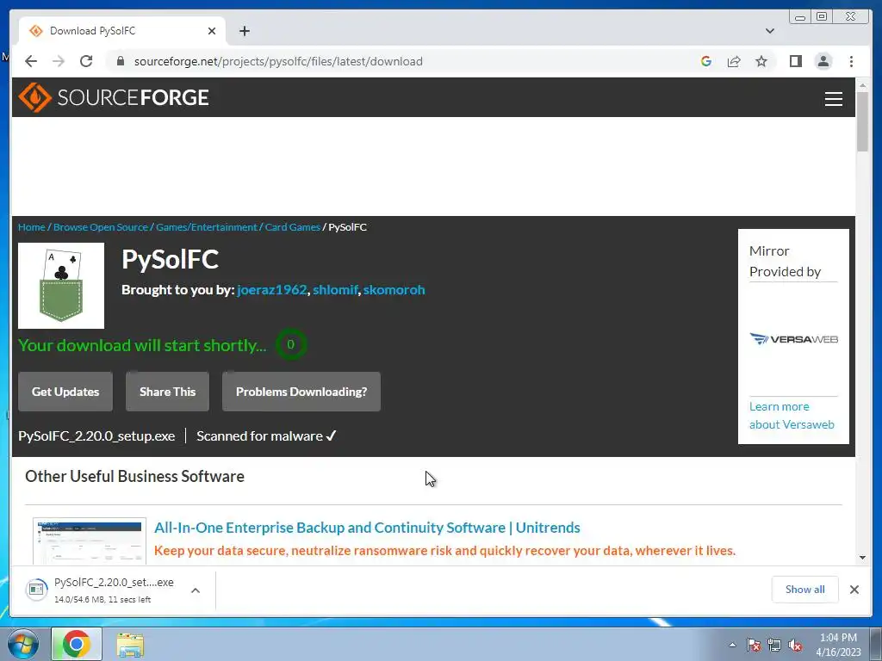Select the Download PySolFC tab

pyautogui.click(x=121, y=31)
